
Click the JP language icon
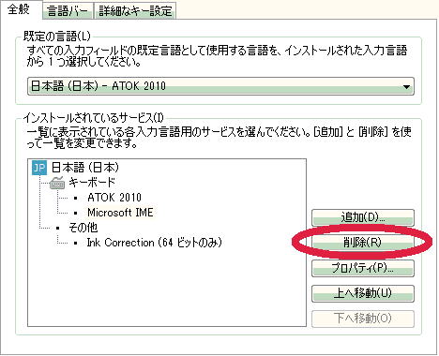point(39,168)
